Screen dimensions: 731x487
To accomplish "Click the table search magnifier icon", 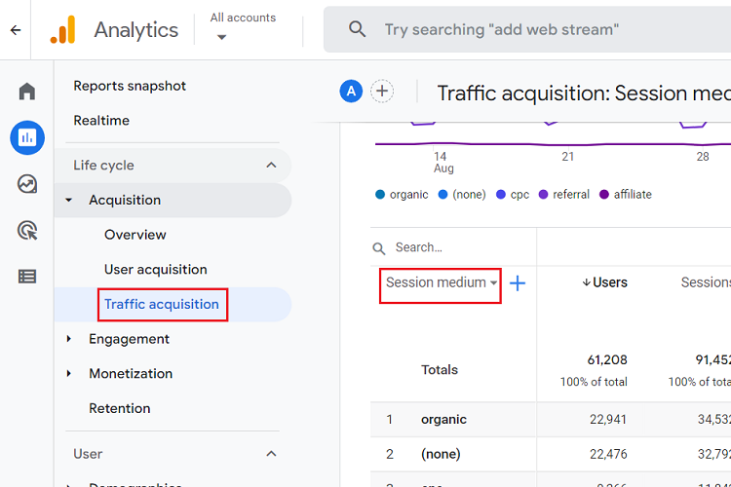I will pyautogui.click(x=379, y=248).
